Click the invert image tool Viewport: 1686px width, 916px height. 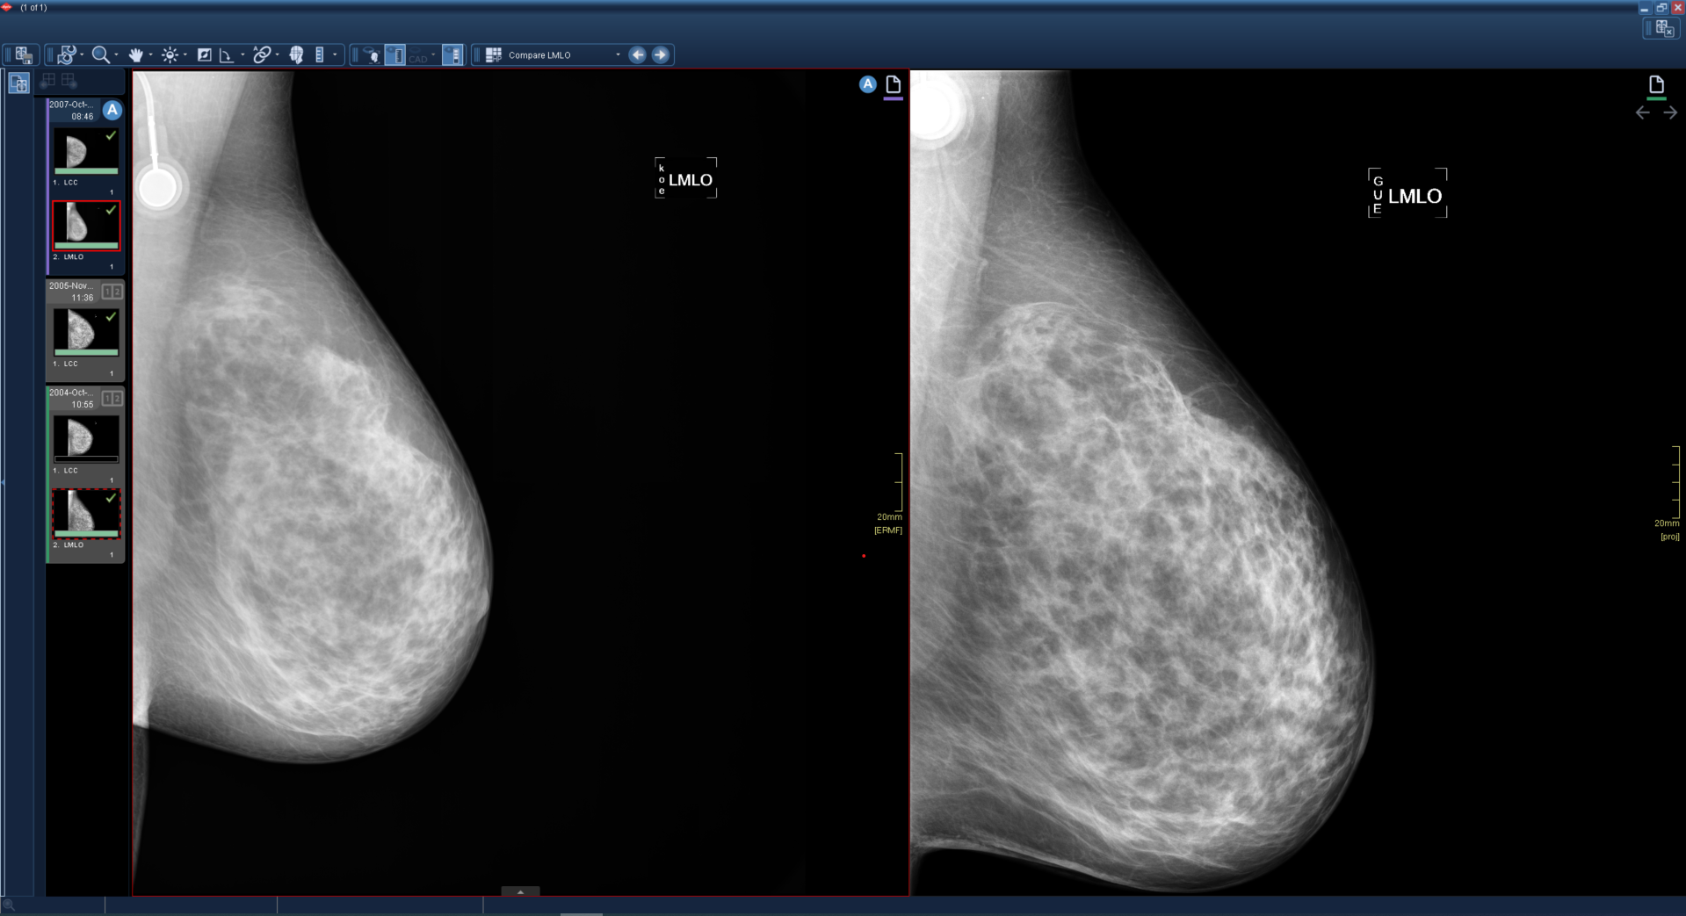(204, 55)
